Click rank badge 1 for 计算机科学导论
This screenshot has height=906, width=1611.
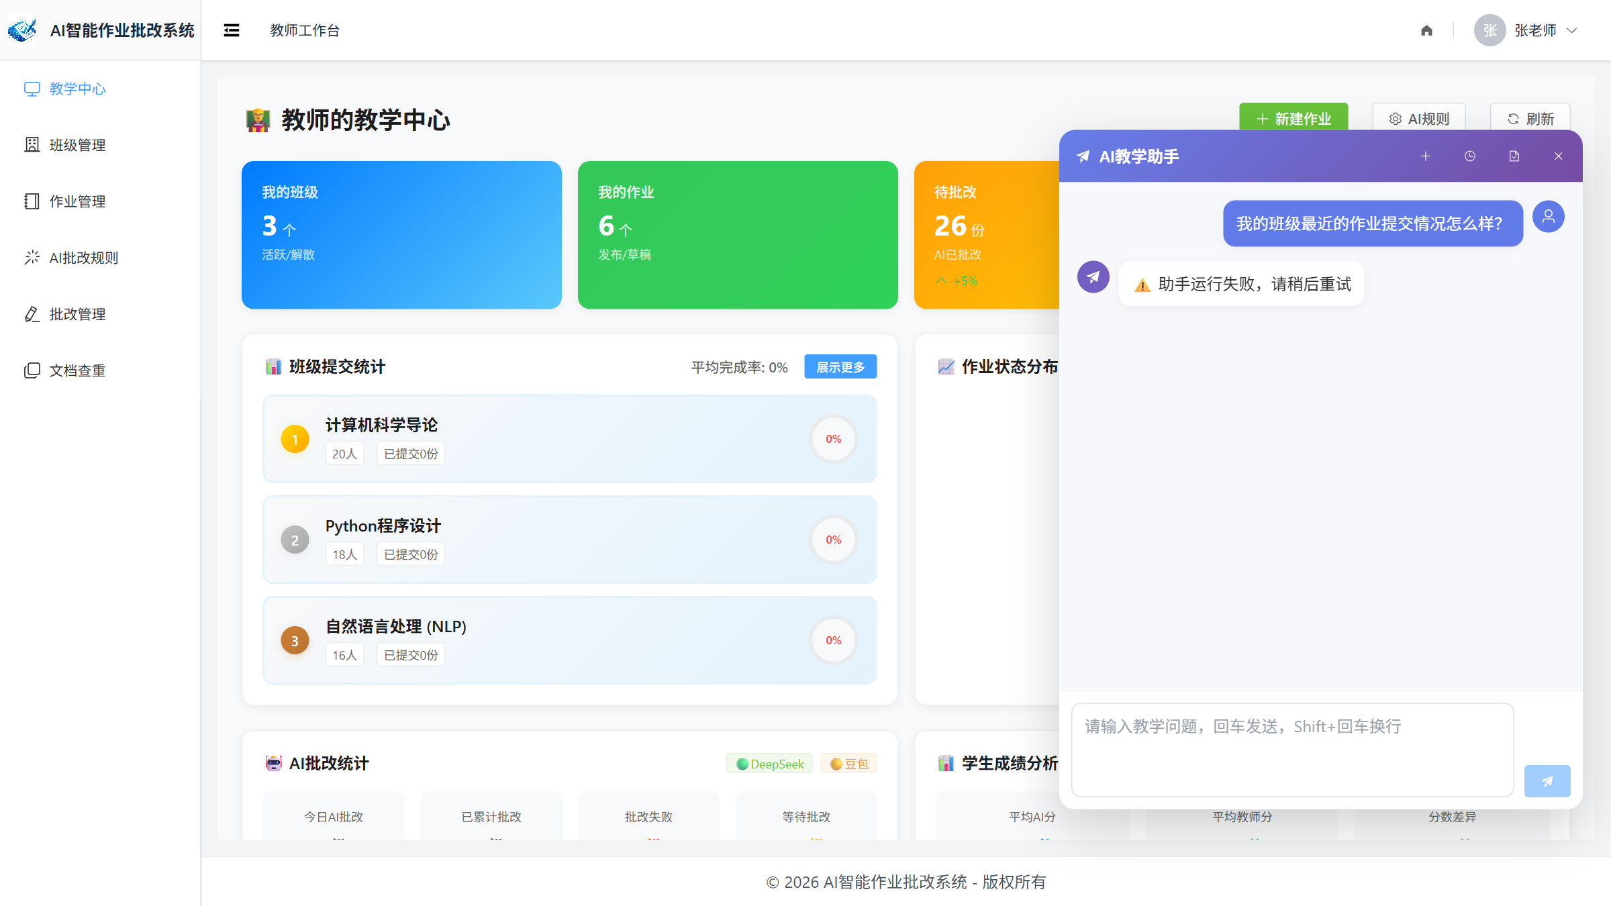295,440
